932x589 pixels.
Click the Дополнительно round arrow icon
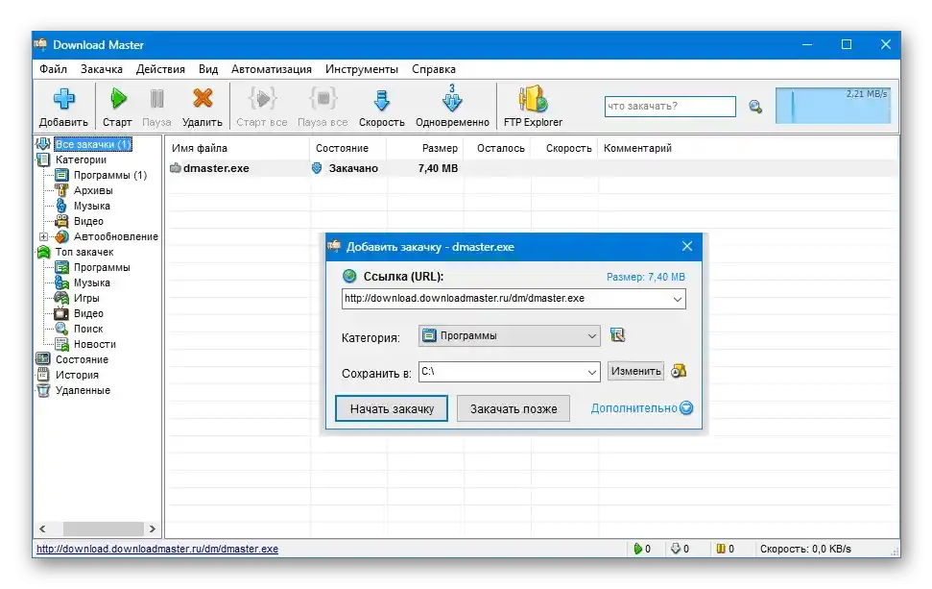pyautogui.click(x=686, y=408)
